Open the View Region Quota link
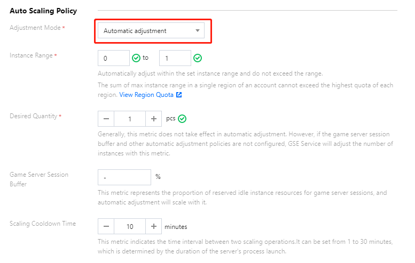Image resolution: width=415 pixels, height=263 pixels. click(x=146, y=95)
